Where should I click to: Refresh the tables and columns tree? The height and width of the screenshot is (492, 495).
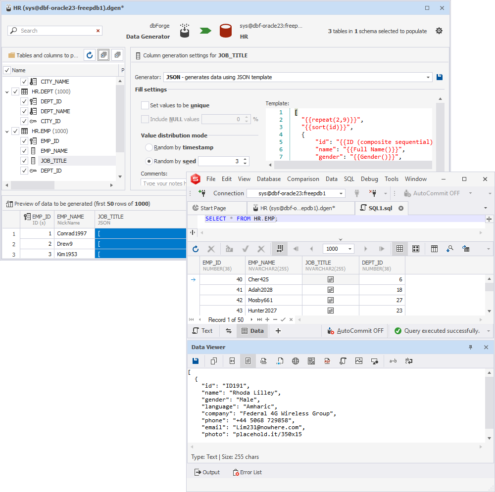(90, 55)
